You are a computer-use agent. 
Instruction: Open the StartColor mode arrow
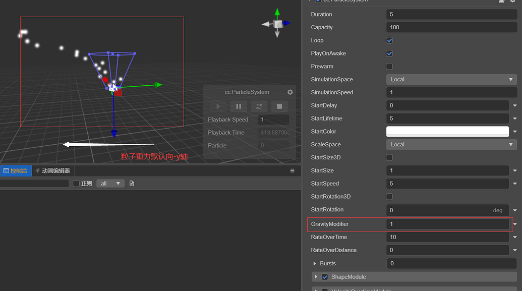[514, 132]
